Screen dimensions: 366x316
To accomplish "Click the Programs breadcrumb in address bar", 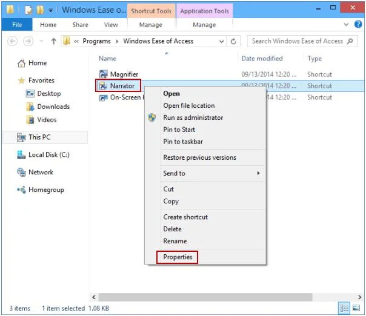I will 96,41.
